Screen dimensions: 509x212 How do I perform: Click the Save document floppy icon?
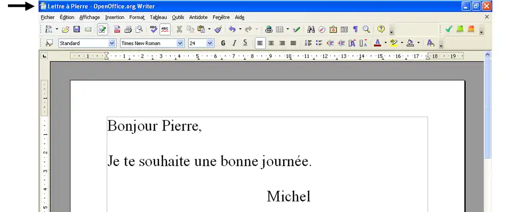click(x=76, y=30)
